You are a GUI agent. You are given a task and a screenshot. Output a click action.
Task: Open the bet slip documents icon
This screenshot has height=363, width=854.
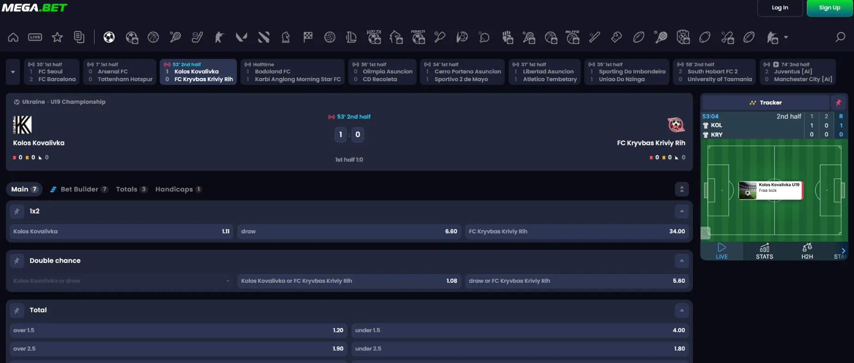[79, 37]
